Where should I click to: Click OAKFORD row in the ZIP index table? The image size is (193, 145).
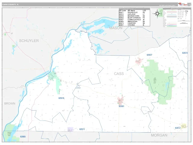134,23
